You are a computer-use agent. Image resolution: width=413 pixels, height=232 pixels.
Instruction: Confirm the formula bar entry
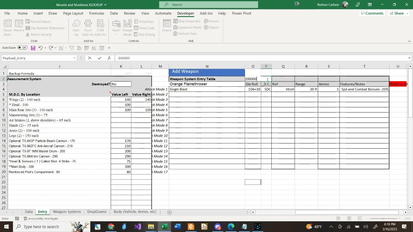[x=99, y=58]
